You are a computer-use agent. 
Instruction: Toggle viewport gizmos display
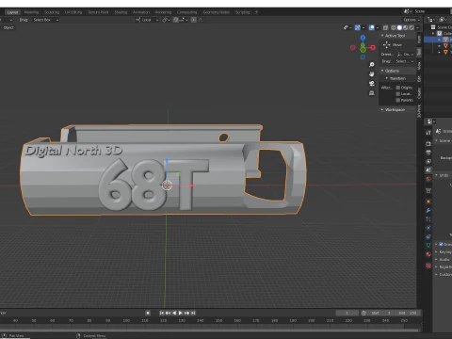click(x=358, y=27)
